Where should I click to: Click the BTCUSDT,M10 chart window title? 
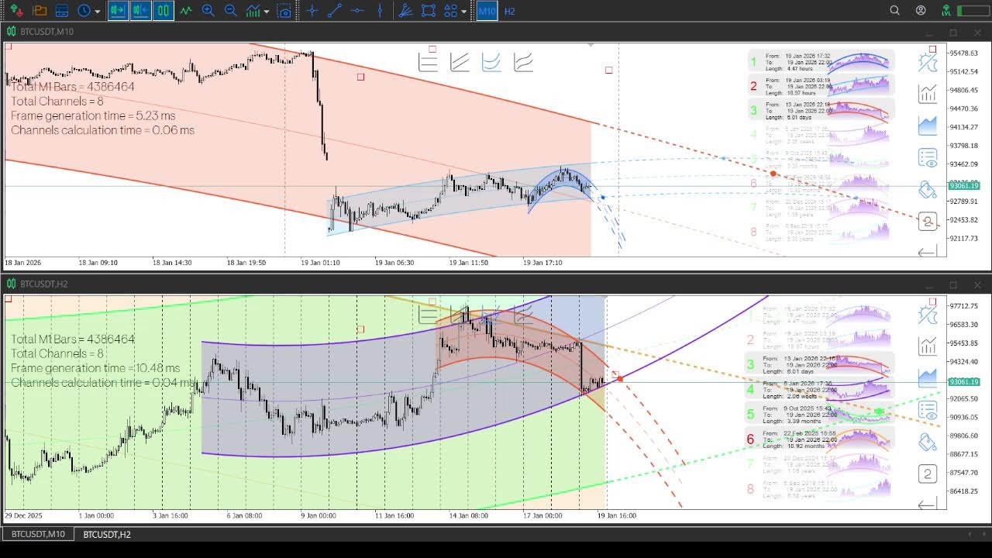(x=46, y=32)
